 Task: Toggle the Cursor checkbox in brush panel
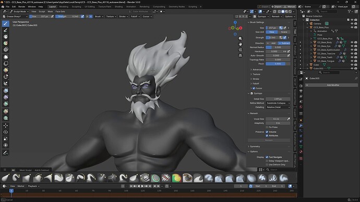click(254, 89)
